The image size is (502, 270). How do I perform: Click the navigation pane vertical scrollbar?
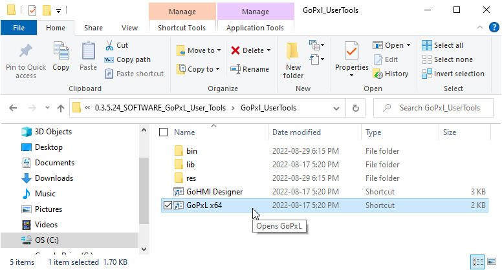[x=144, y=181]
